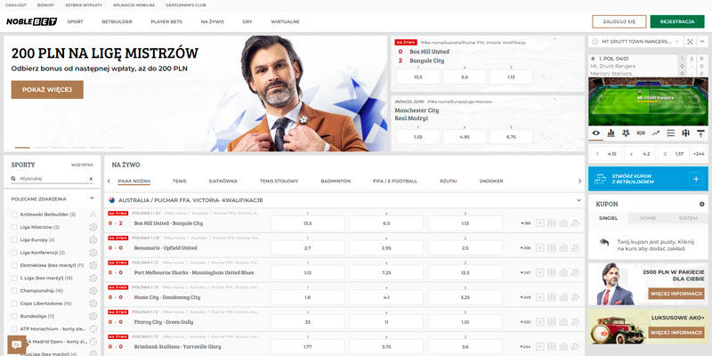Check the Championship checkbox
Image resolution: width=712 pixels, height=356 pixels.
(14, 291)
